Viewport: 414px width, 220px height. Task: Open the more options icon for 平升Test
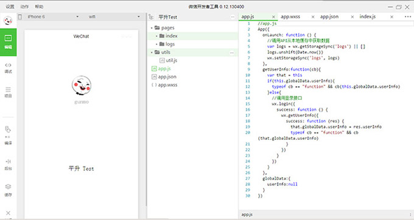[233, 17]
